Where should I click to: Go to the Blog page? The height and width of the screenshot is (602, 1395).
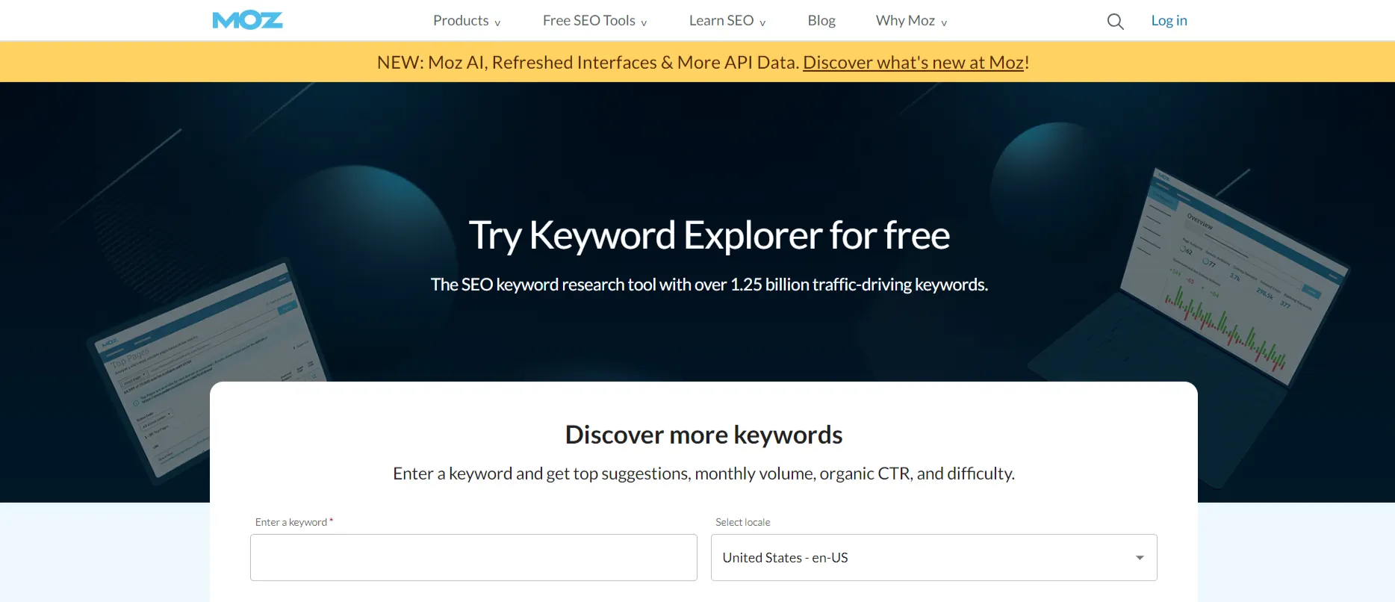(821, 21)
